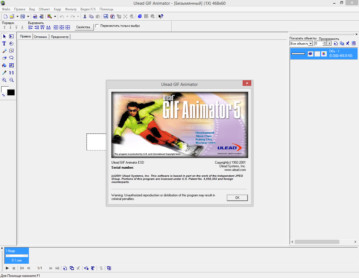Toggle the transparency icon of Объ - 1

324,54
